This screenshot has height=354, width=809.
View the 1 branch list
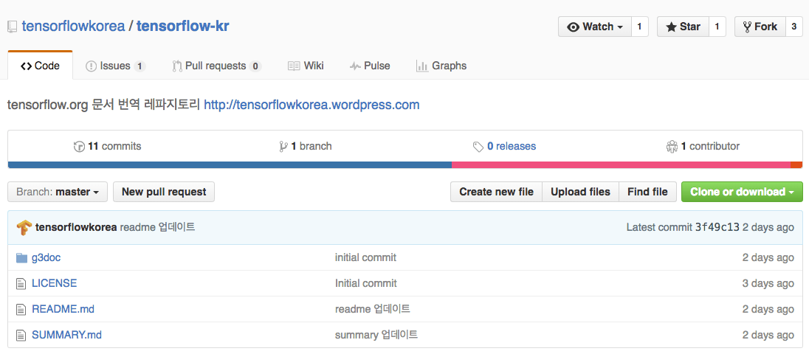click(306, 146)
